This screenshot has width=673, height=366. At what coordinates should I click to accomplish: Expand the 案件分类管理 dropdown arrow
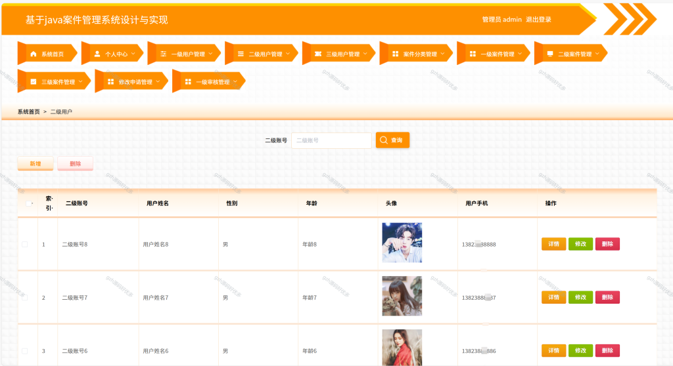pos(442,54)
